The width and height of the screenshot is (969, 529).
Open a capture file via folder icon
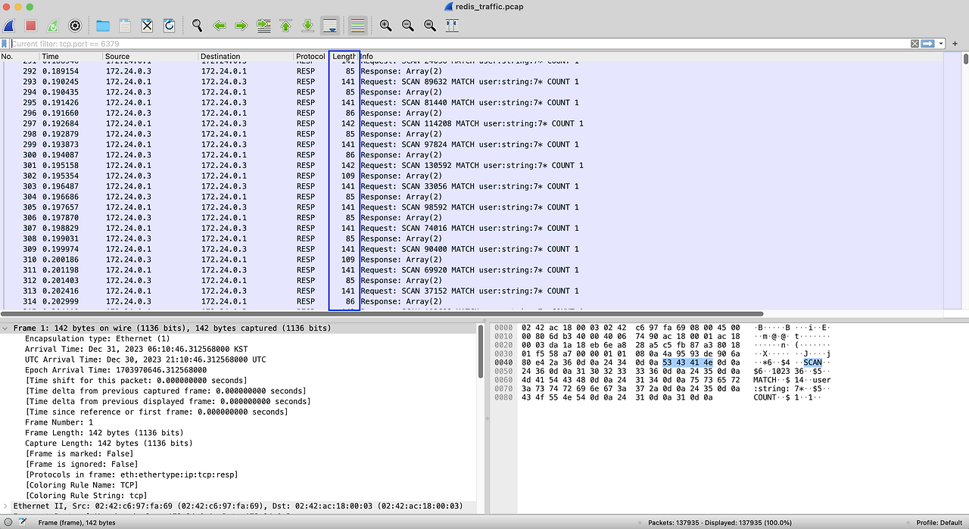coord(103,26)
